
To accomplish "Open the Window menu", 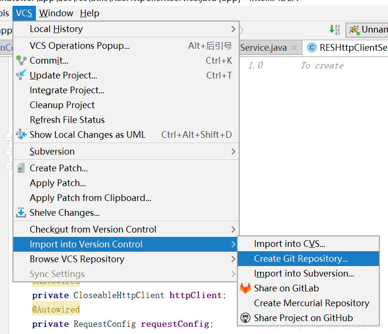I will (56, 13).
